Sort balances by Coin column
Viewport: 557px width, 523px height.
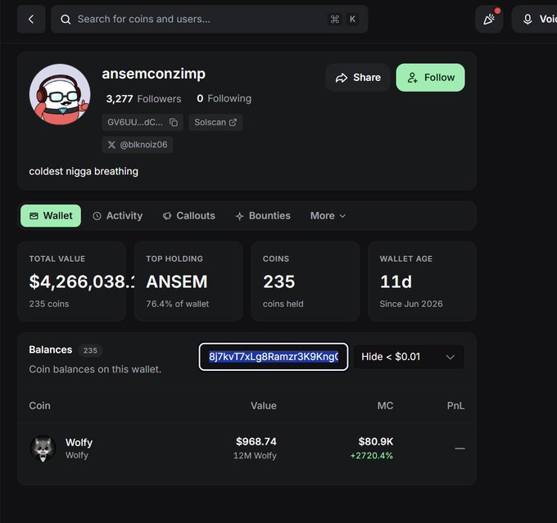coord(40,406)
